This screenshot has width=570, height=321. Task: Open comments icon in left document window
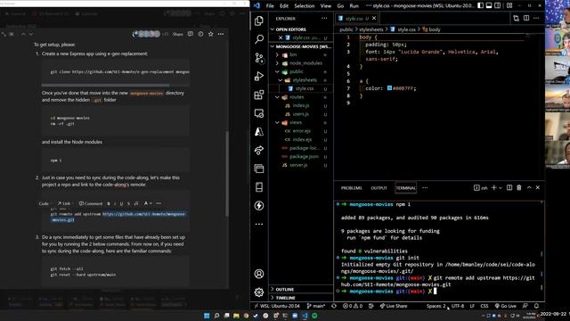[190, 34]
